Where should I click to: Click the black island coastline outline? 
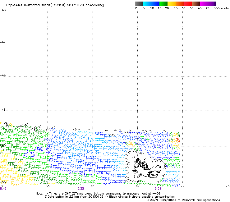click(x=147, y=168)
